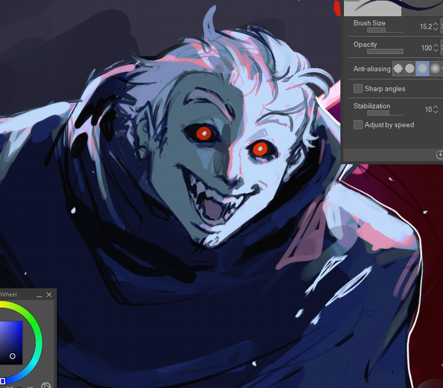The image size is (443, 388).
Task: Minimize the Color Wheel panel
Action: (39, 295)
